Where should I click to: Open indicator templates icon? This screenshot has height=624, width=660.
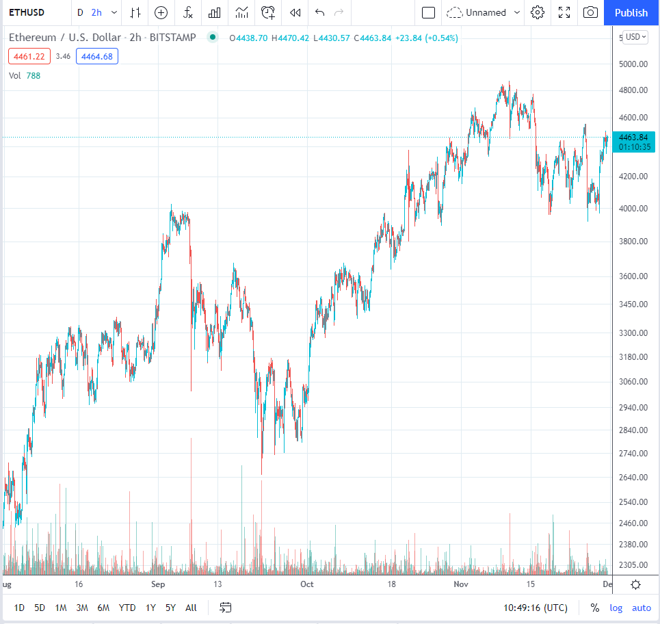[x=241, y=12]
